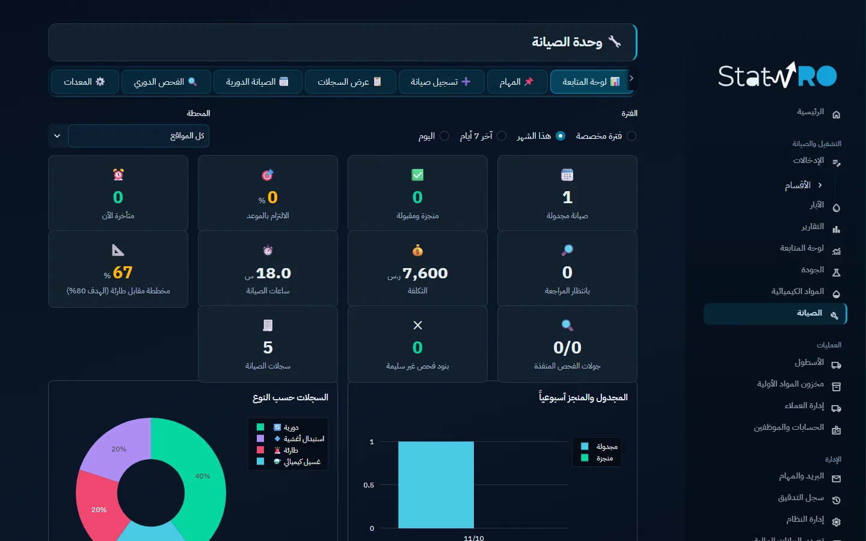Click the tab bar scroll chevron

click(631, 78)
